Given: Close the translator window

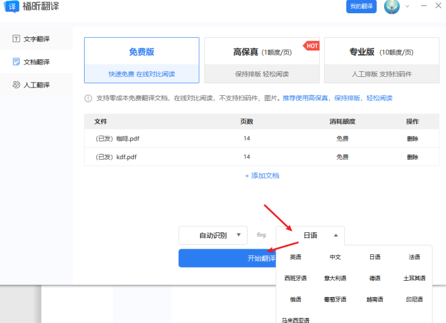Looking at the screenshot, I should click(x=438, y=6).
